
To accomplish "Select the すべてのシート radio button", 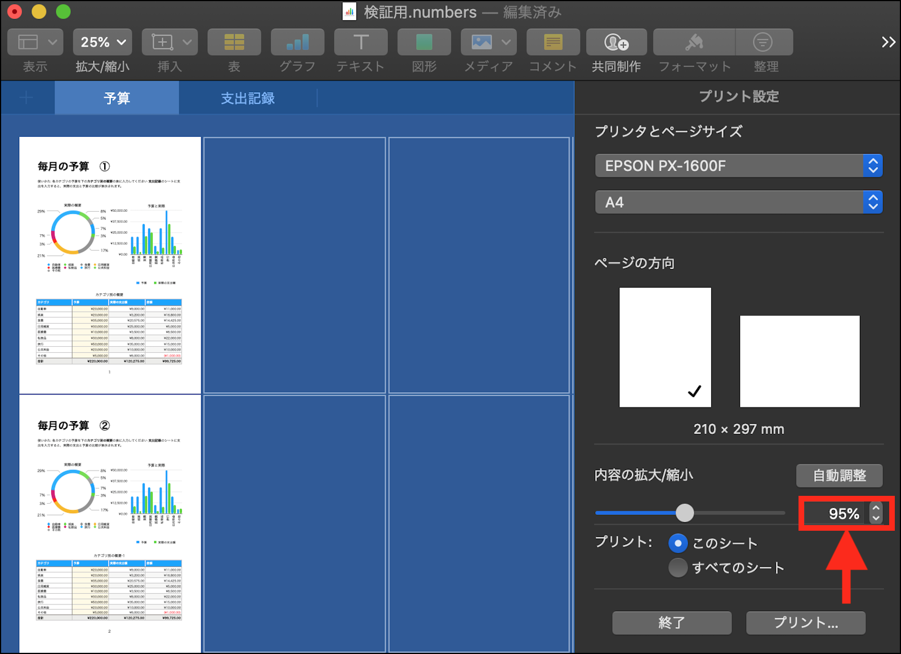I will point(678,568).
